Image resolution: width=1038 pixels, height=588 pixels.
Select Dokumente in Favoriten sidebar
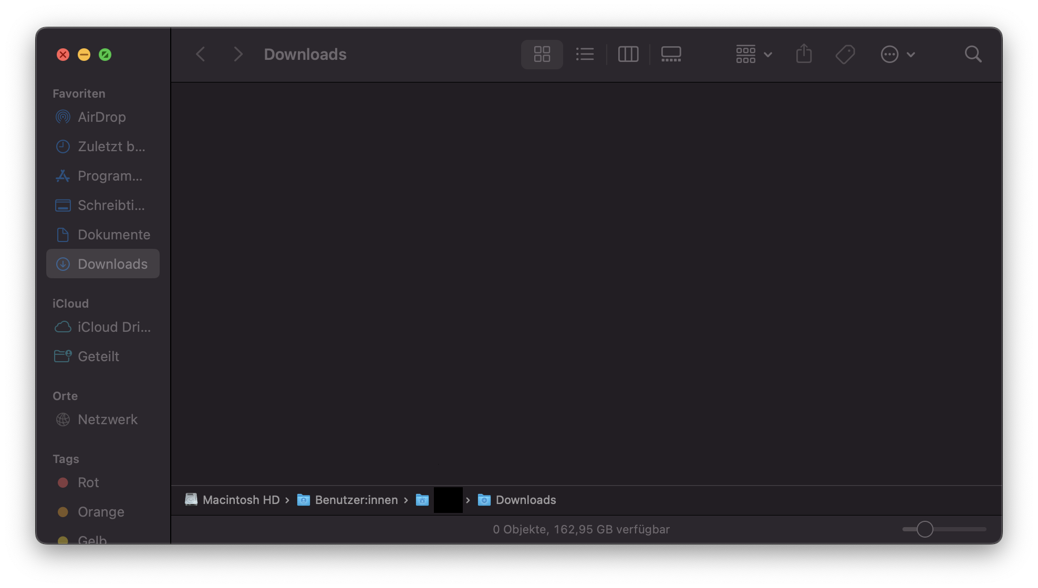click(x=113, y=235)
